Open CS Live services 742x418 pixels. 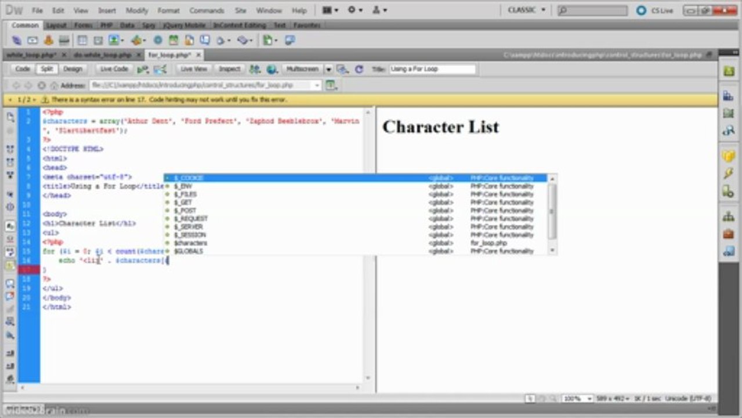click(654, 10)
